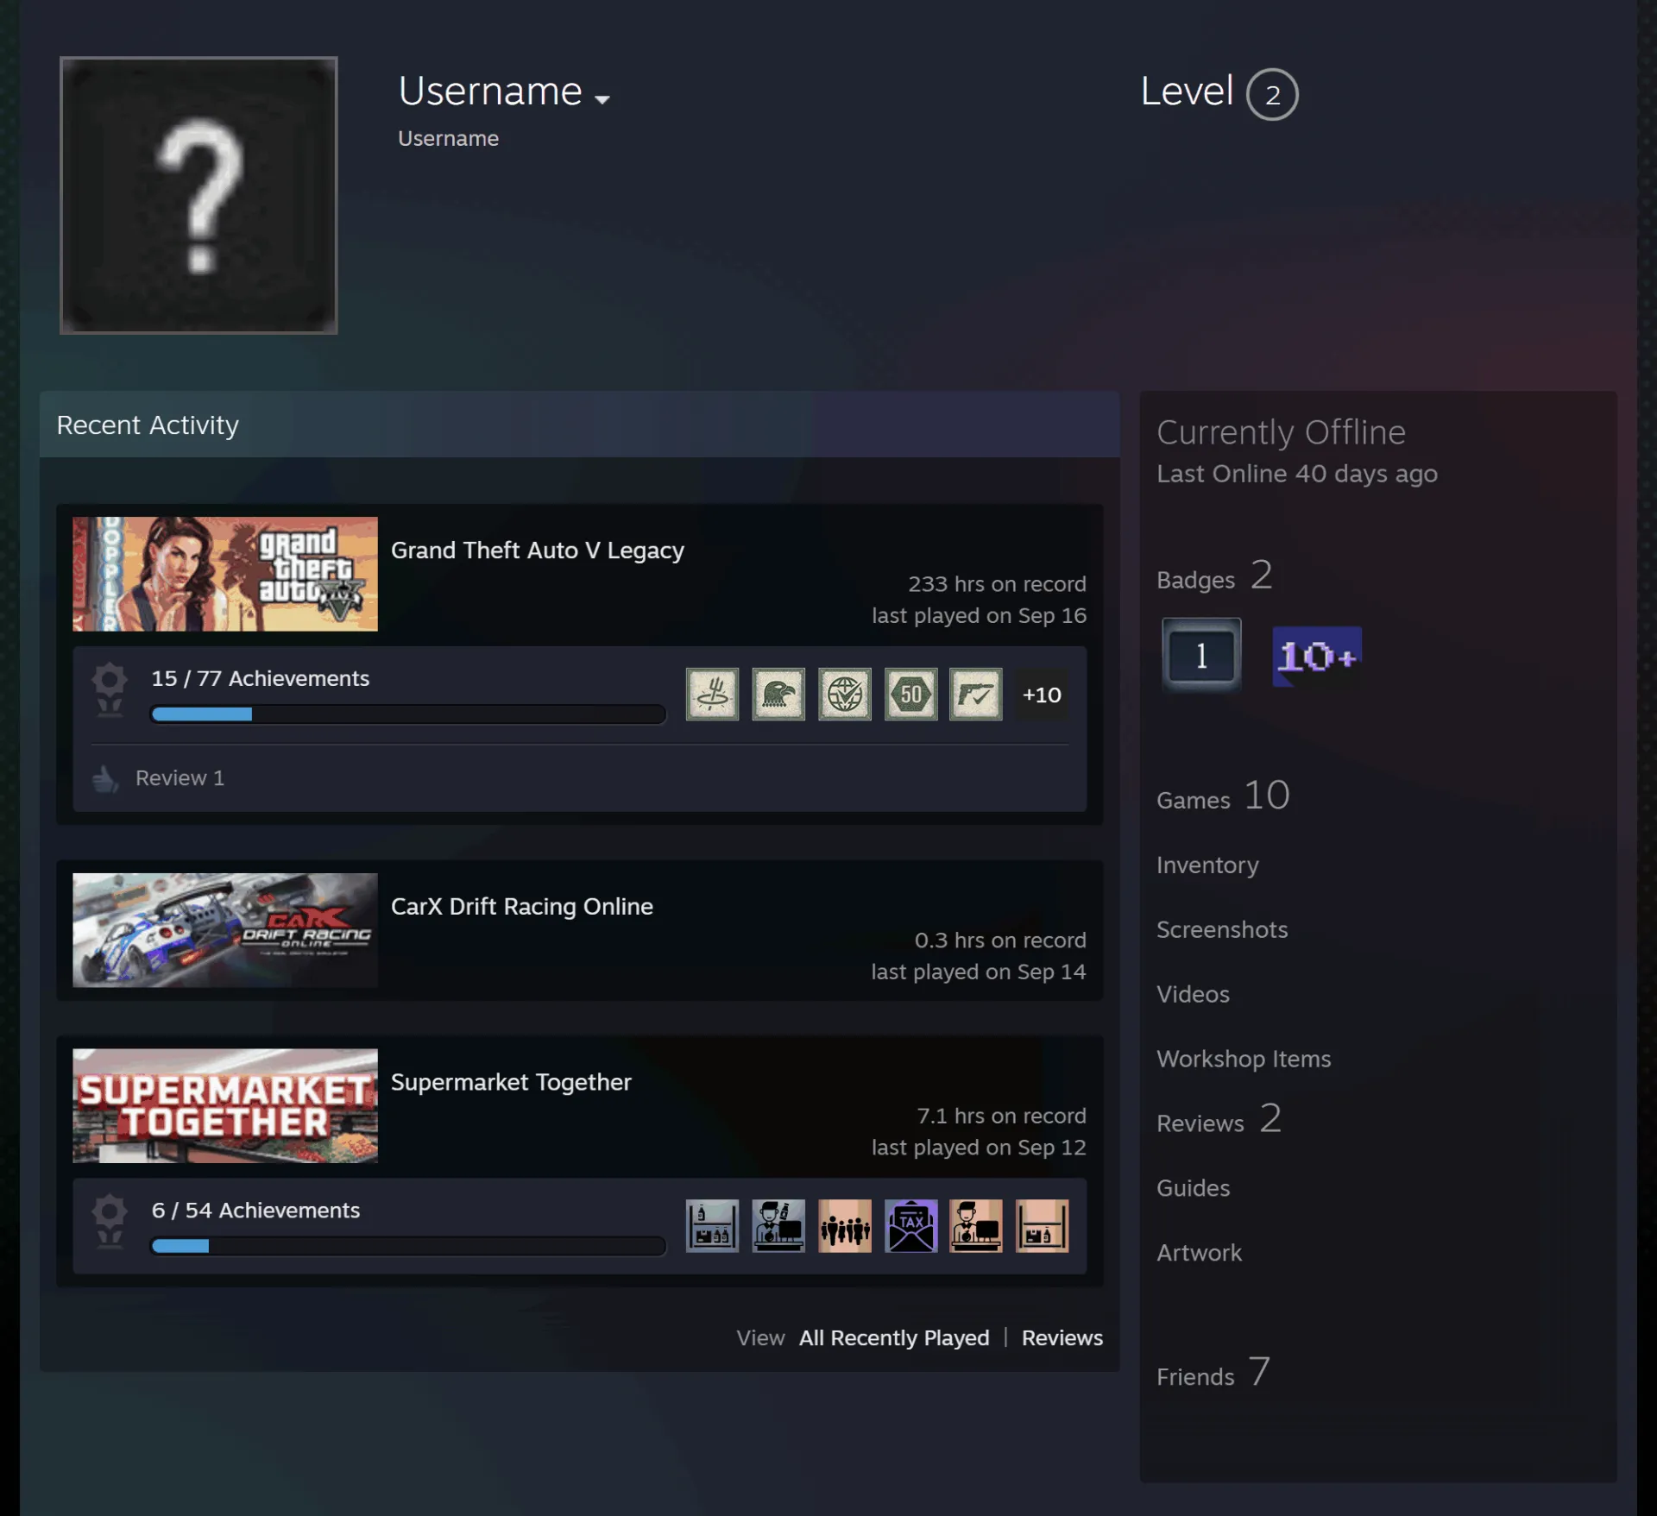This screenshot has width=1657, height=1516.
Task: Click the TAX envelope achievement icon
Action: (910, 1225)
